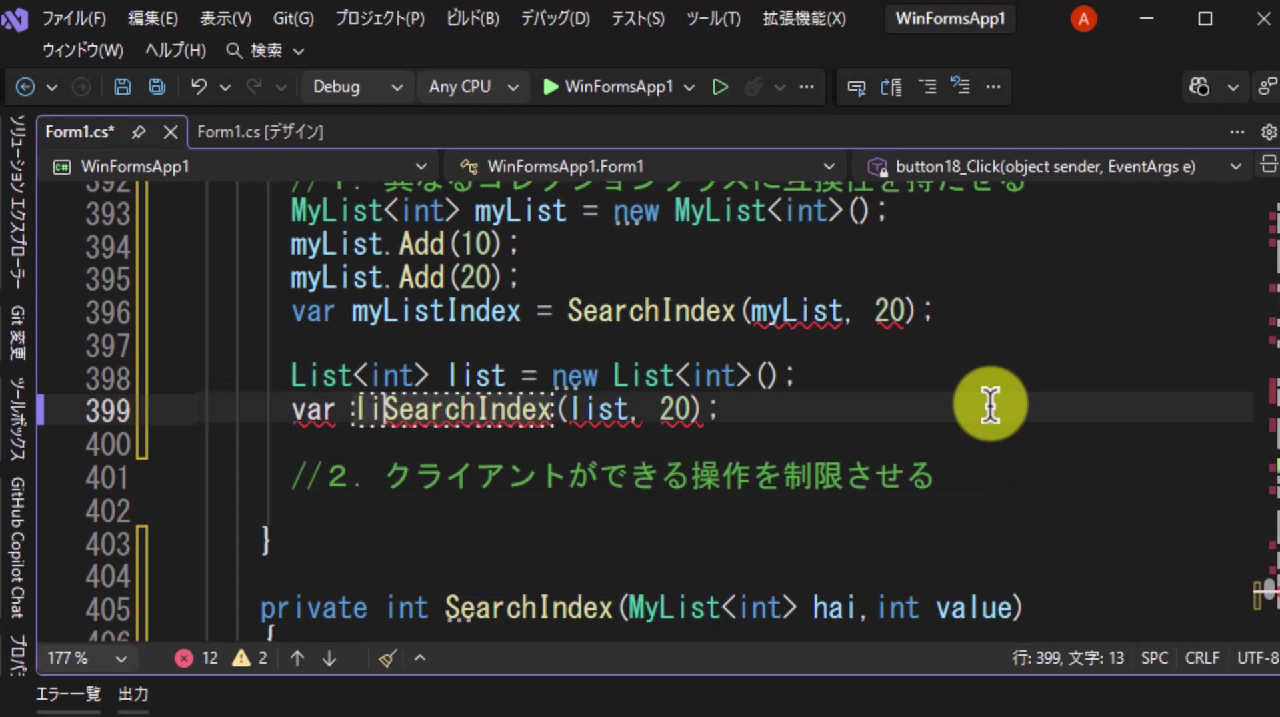Open the ファイル(F) menu
This screenshot has height=717, width=1280.
click(x=74, y=19)
